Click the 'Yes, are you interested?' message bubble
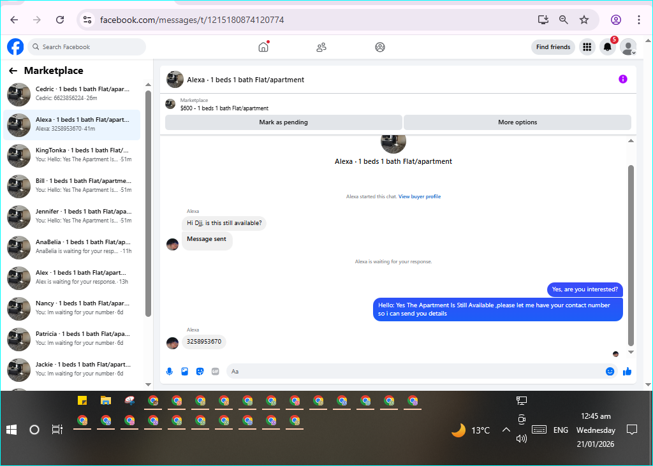The width and height of the screenshot is (653, 466). (585, 289)
